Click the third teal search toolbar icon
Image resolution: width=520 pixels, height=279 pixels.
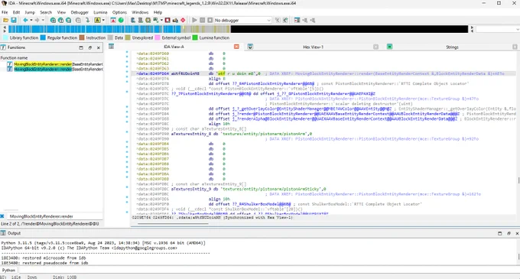68,20
